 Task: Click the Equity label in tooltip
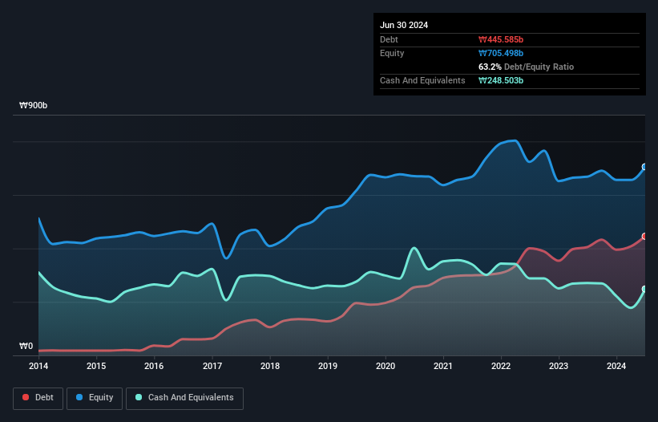[x=392, y=53]
